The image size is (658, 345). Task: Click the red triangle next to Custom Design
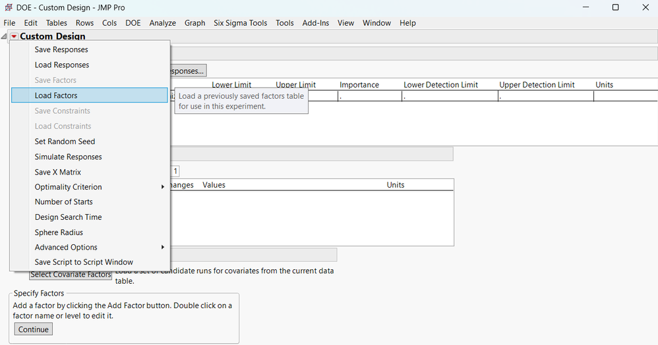[x=14, y=36]
